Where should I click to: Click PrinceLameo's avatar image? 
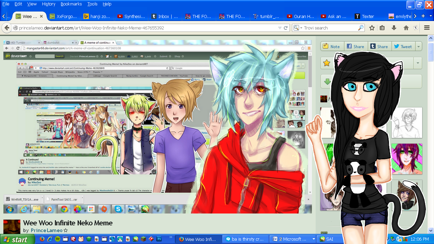(12, 227)
